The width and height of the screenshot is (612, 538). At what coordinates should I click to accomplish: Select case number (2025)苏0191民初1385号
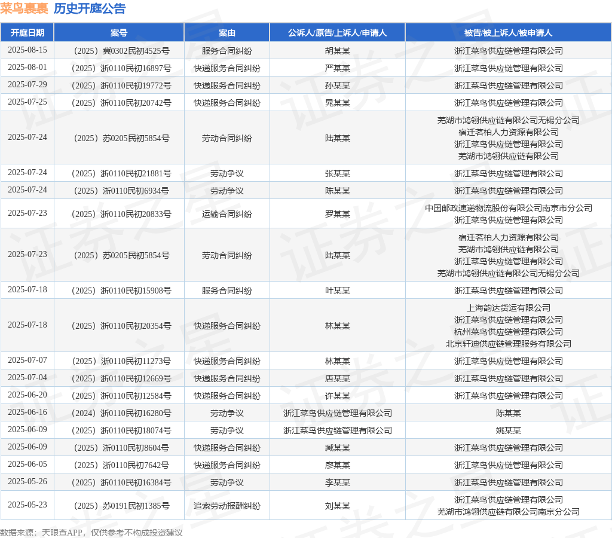(x=121, y=506)
